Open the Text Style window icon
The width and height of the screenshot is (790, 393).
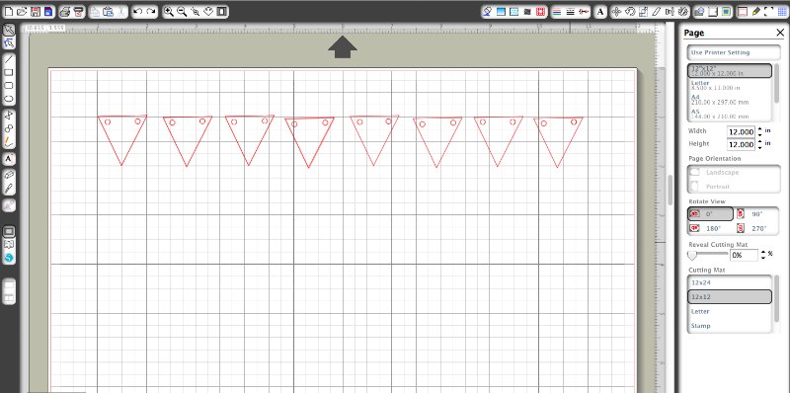[x=600, y=12]
